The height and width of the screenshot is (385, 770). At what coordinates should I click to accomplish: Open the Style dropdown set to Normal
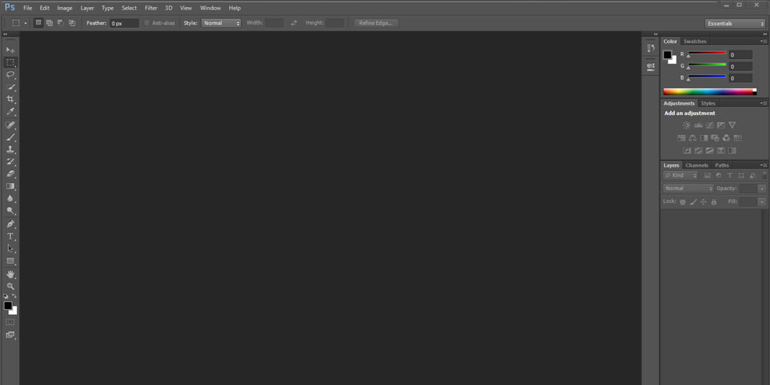[x=221, y=23]
